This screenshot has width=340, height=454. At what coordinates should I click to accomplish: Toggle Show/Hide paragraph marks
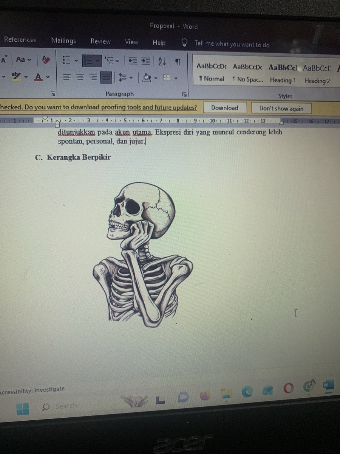tap(178, 62)
